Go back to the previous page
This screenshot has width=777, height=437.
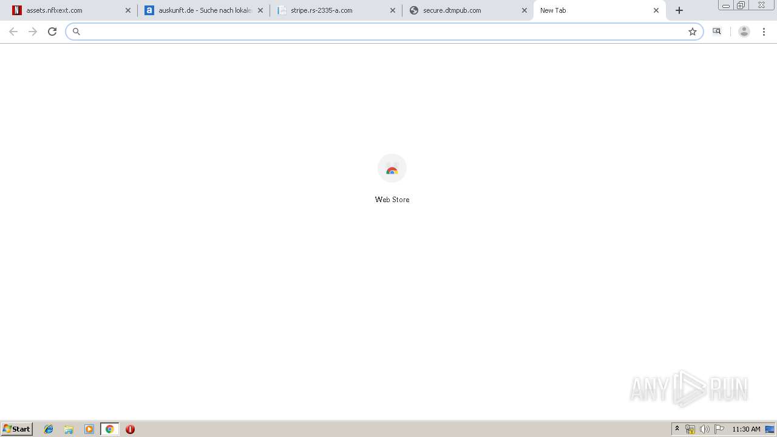click(13, 32)
